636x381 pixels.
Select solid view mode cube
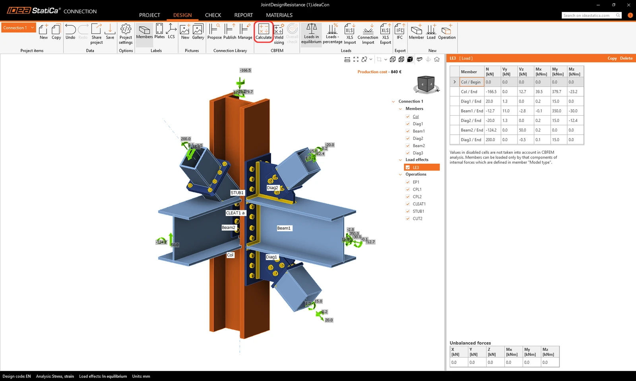[410, 60]
